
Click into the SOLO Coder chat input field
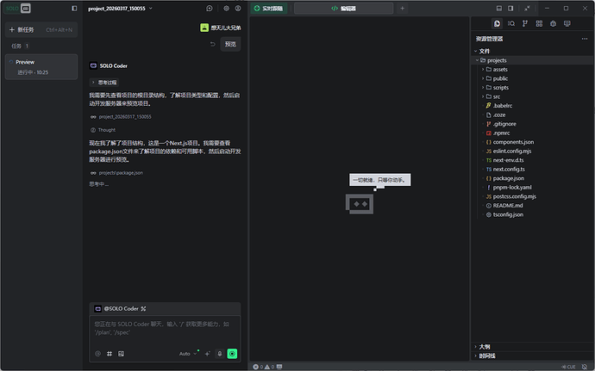(164, 328)
